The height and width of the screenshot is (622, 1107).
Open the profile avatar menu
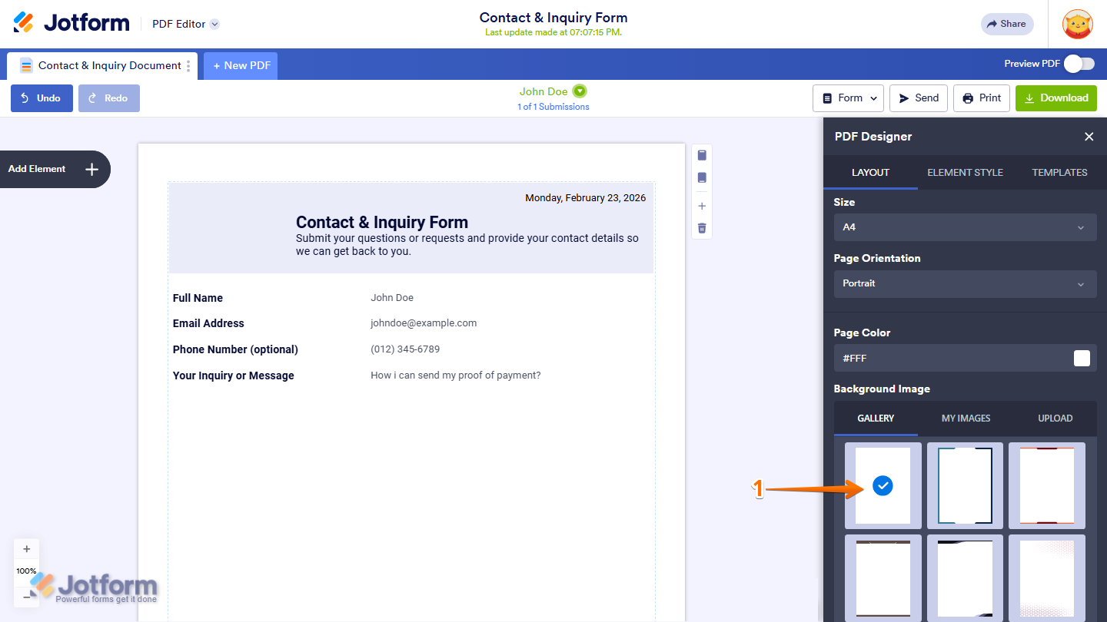(x=1077, y=24)
